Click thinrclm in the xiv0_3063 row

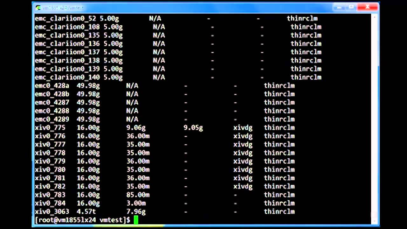click(279, 212)
